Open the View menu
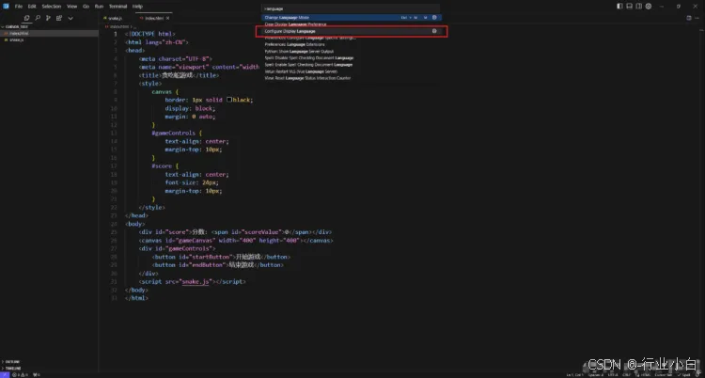This screenshot has width=705, height=378. [x=72, y=7]
